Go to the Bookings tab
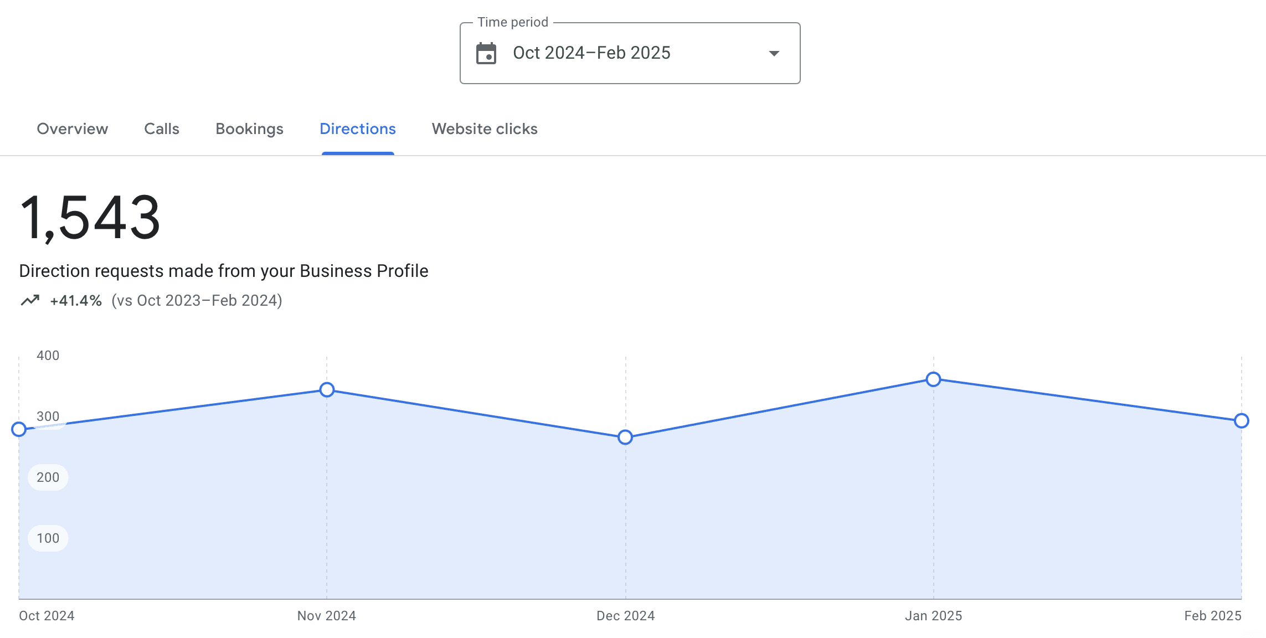The width and height of the screenshot is (1266, 638). click(249, 128)
